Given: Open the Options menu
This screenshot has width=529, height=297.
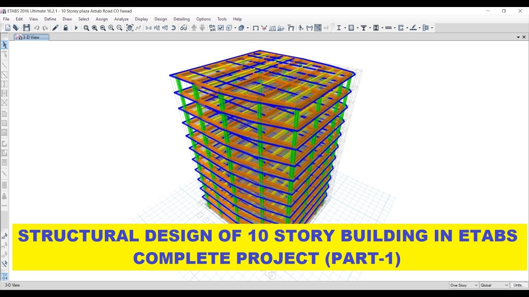Looking at the screenshot, I should pos(203,19).
